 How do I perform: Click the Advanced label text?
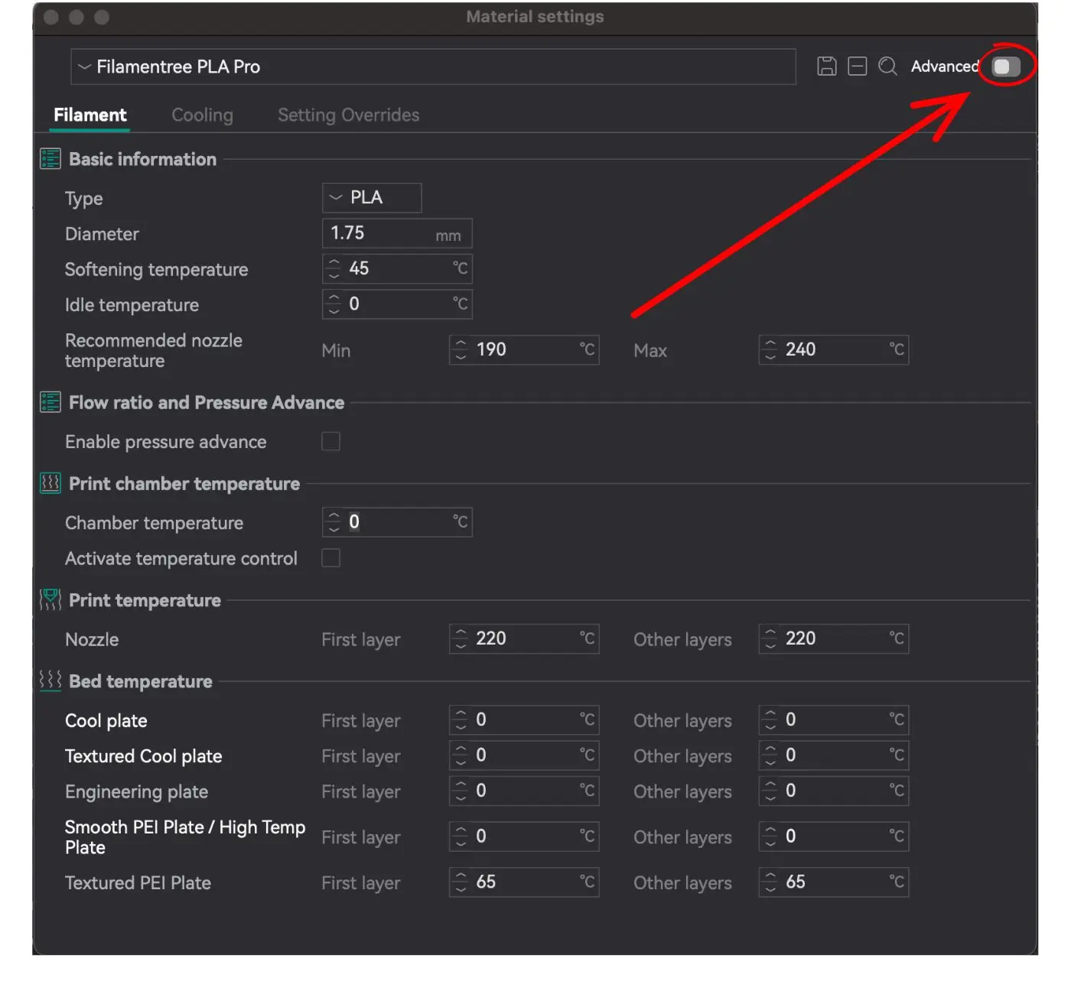point(945,67)
